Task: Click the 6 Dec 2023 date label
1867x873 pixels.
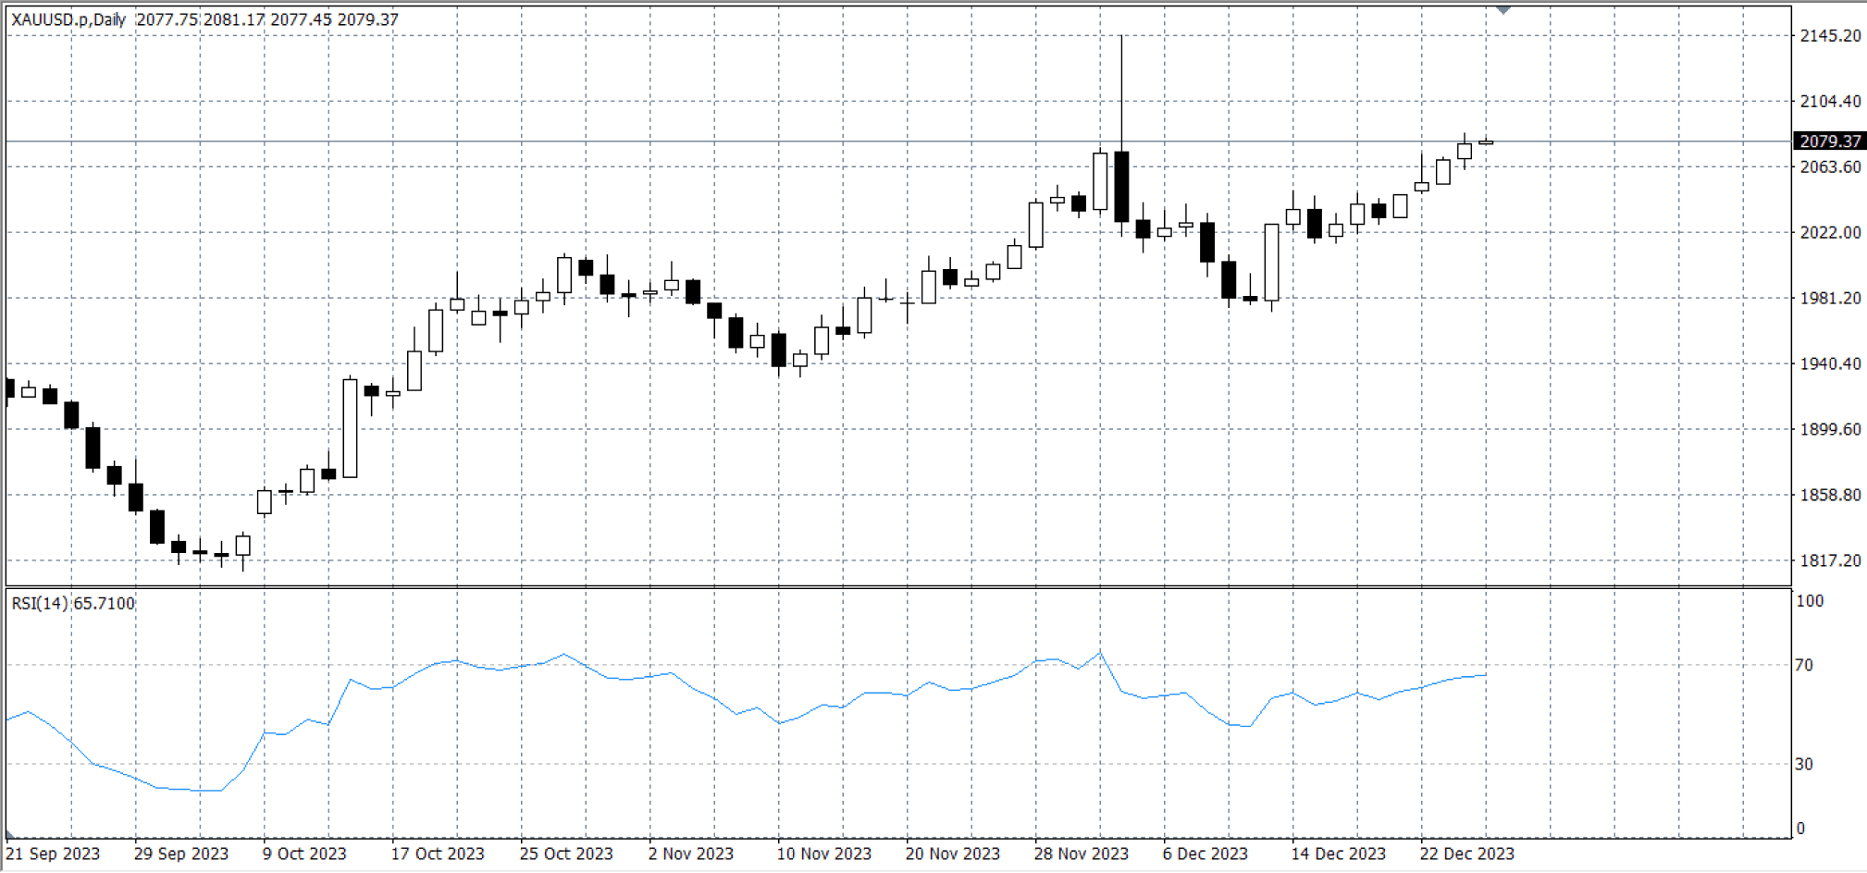Action: click(x=1206, y=854)
